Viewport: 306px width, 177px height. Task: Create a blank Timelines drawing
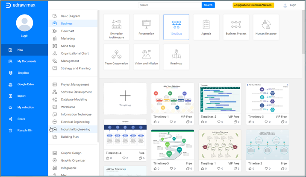pos(125,99)
